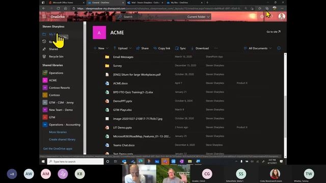The image size is (326, 183).
Task: Click the New Team - Demo library icon
Action: click(45, 110)
